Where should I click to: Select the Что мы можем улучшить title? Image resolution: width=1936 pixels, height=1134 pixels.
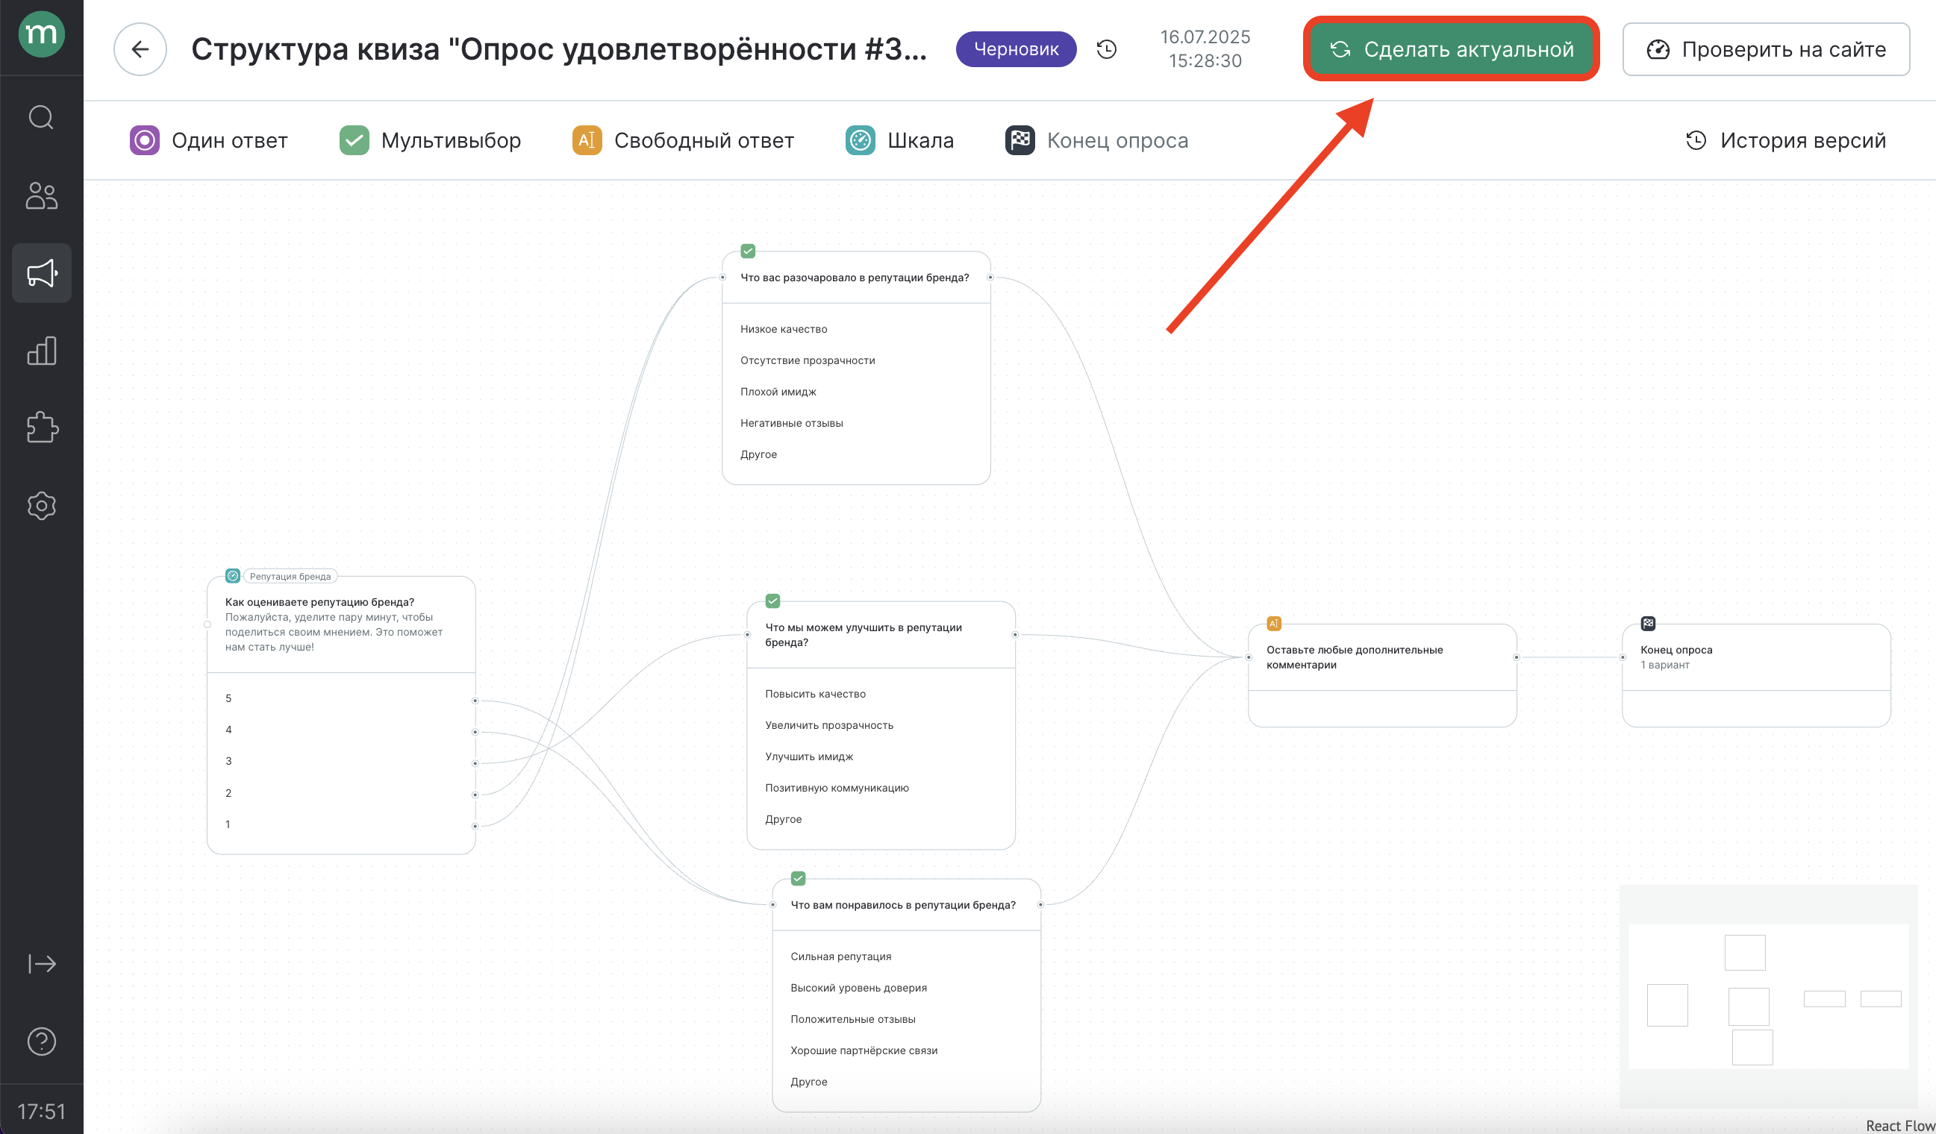point(864,635)
